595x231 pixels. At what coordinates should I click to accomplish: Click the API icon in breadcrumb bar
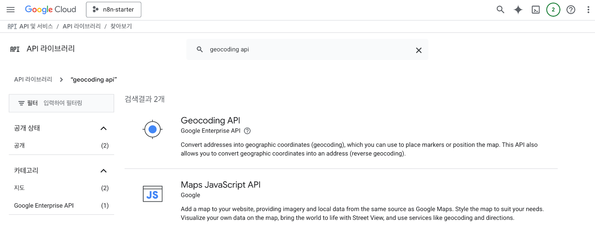(x=12, y=26)
